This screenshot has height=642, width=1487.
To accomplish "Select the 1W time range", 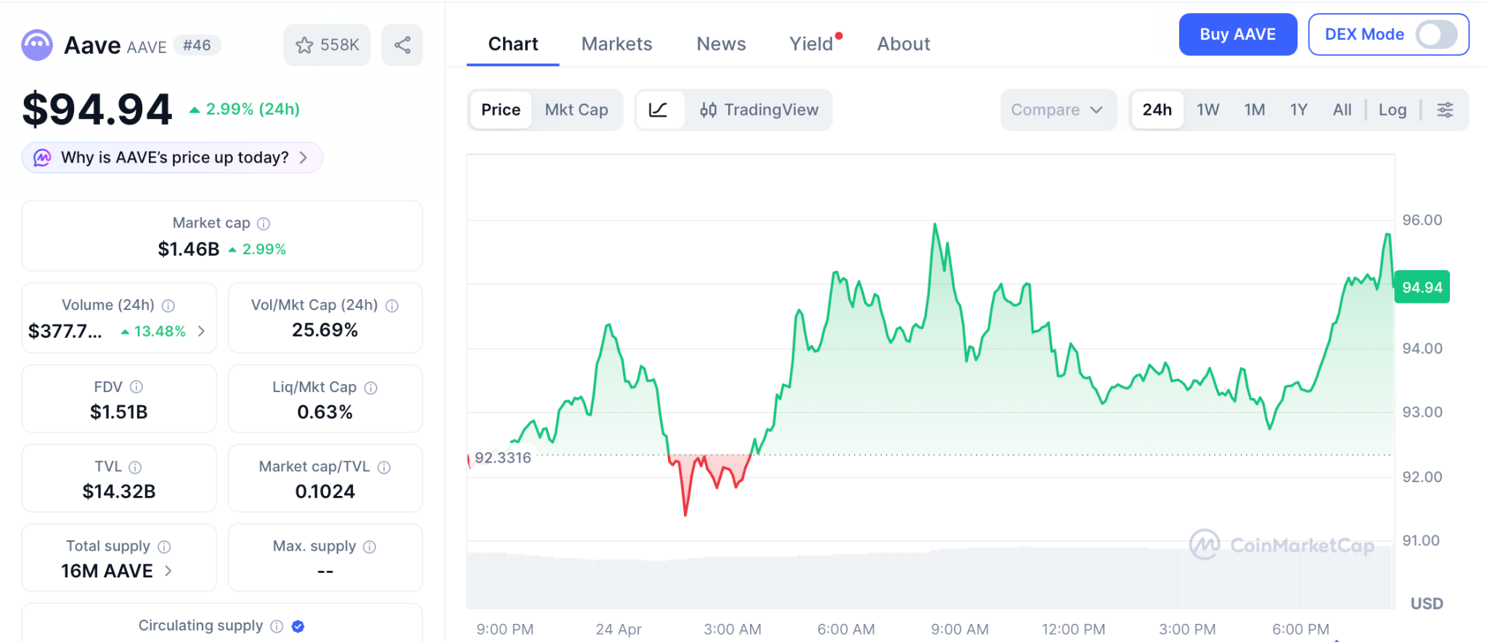I will coord(1207,110).
